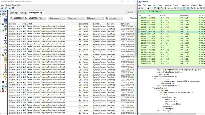Restart the current Wireshark capture
The width and height of the screenshot is (205, 115).
click(x=145, y=9)
